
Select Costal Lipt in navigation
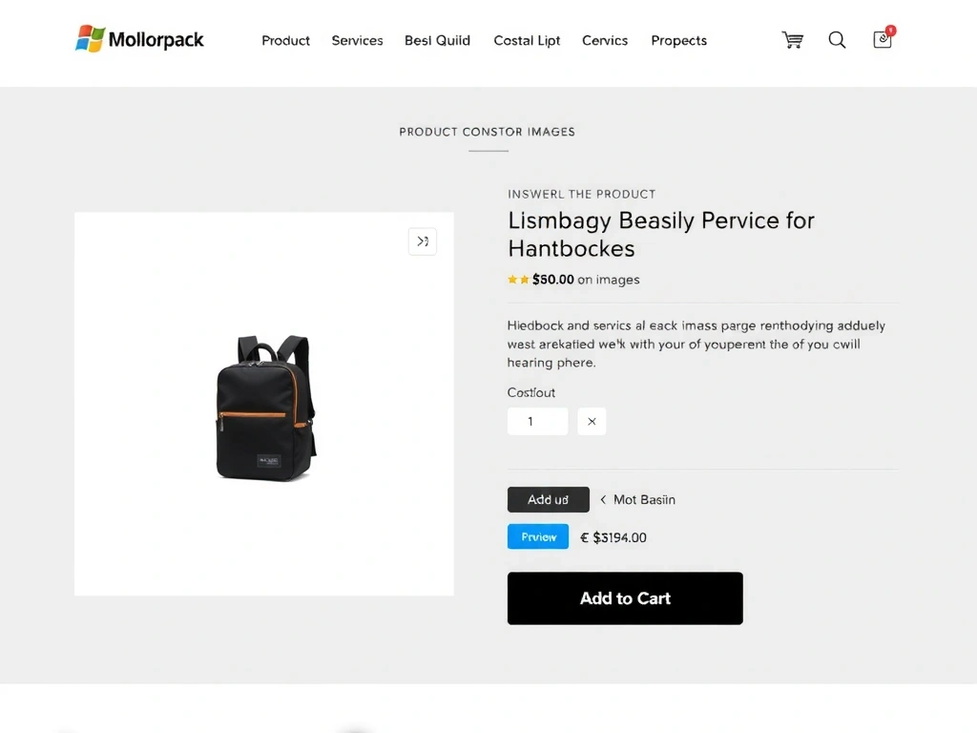pyautogui.click(x=527, y=40)
